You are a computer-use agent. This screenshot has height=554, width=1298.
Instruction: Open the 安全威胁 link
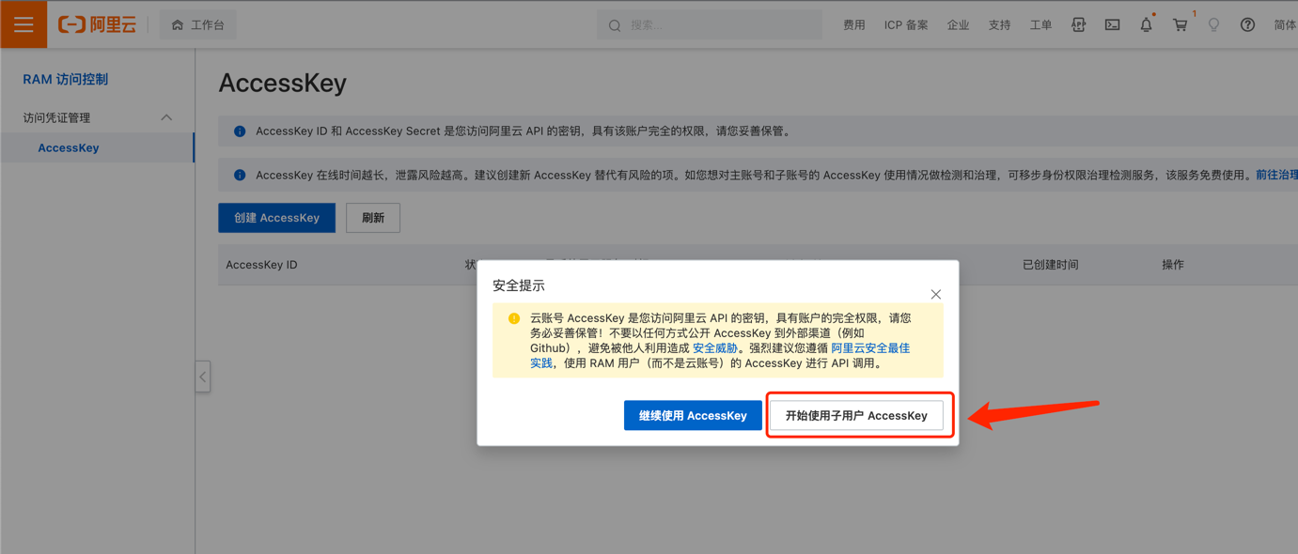715,348
